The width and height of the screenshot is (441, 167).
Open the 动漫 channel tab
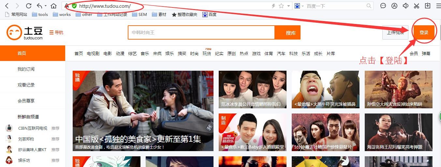point(120,54)
